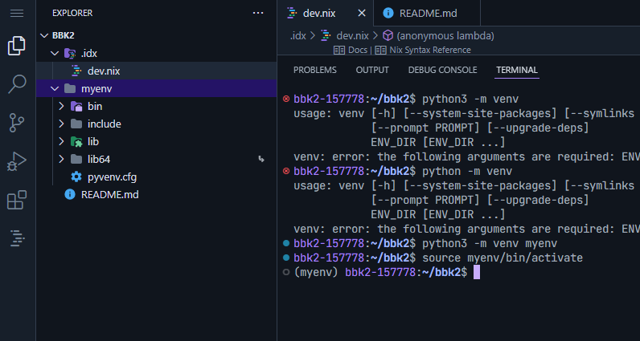Open the PROBLEMS panel tab

point(314,70)
